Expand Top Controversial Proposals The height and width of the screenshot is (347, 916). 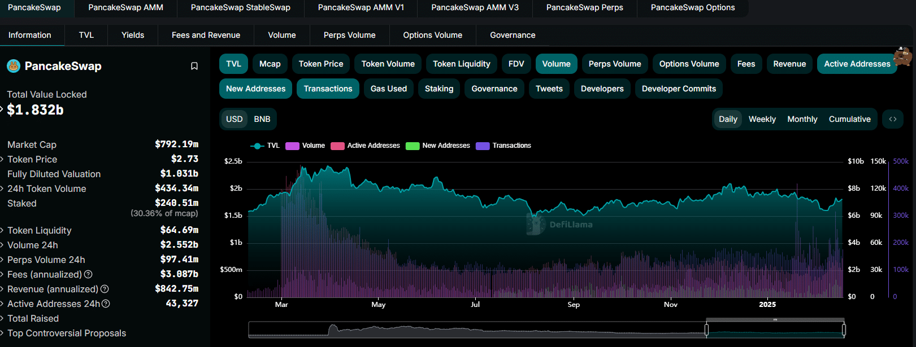(x=66, y=333)
